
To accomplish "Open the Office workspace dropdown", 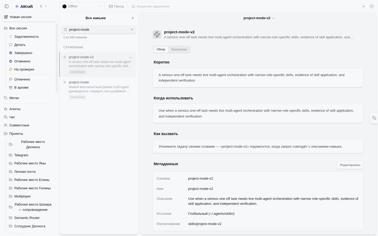I will (82, 6).
